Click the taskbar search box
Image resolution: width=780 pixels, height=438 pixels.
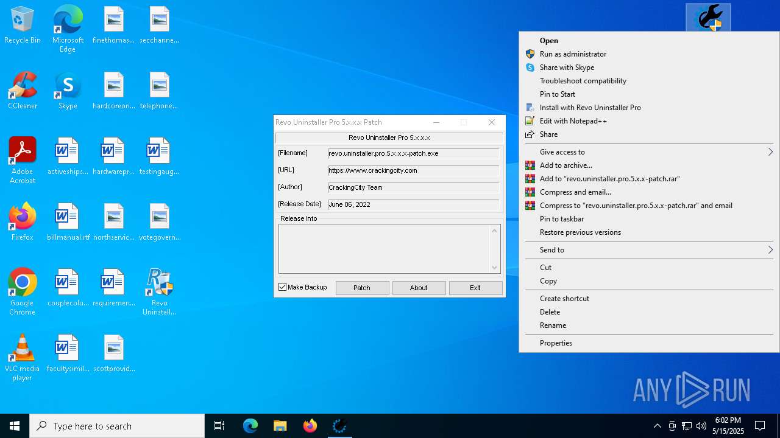coord(117,426)
